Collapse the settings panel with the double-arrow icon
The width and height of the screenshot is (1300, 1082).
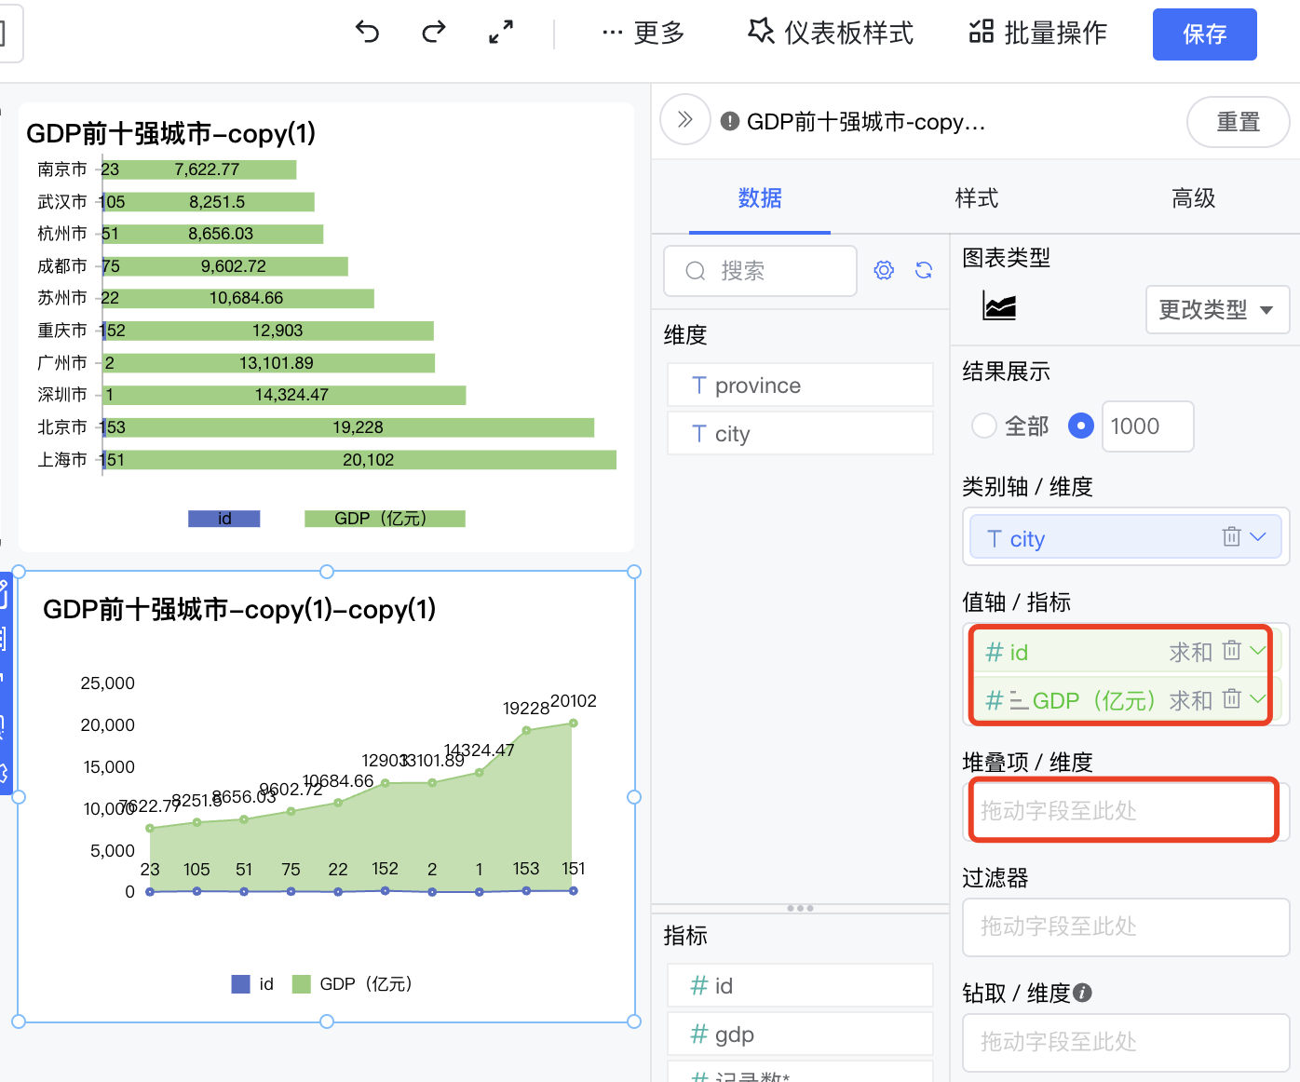[684, 120]
